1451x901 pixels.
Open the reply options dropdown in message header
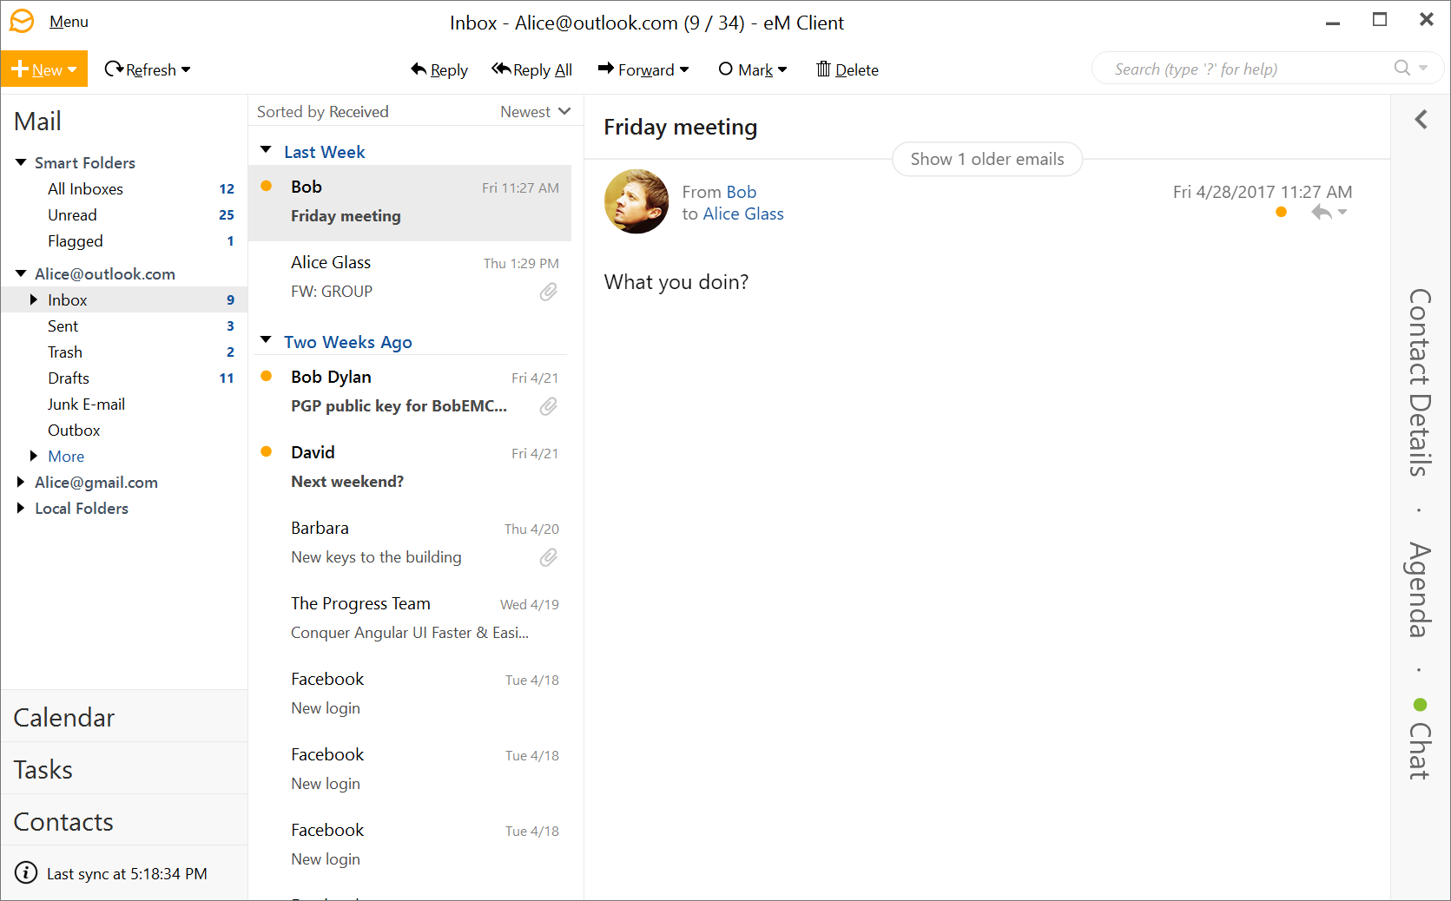(x=1342, y=212)
